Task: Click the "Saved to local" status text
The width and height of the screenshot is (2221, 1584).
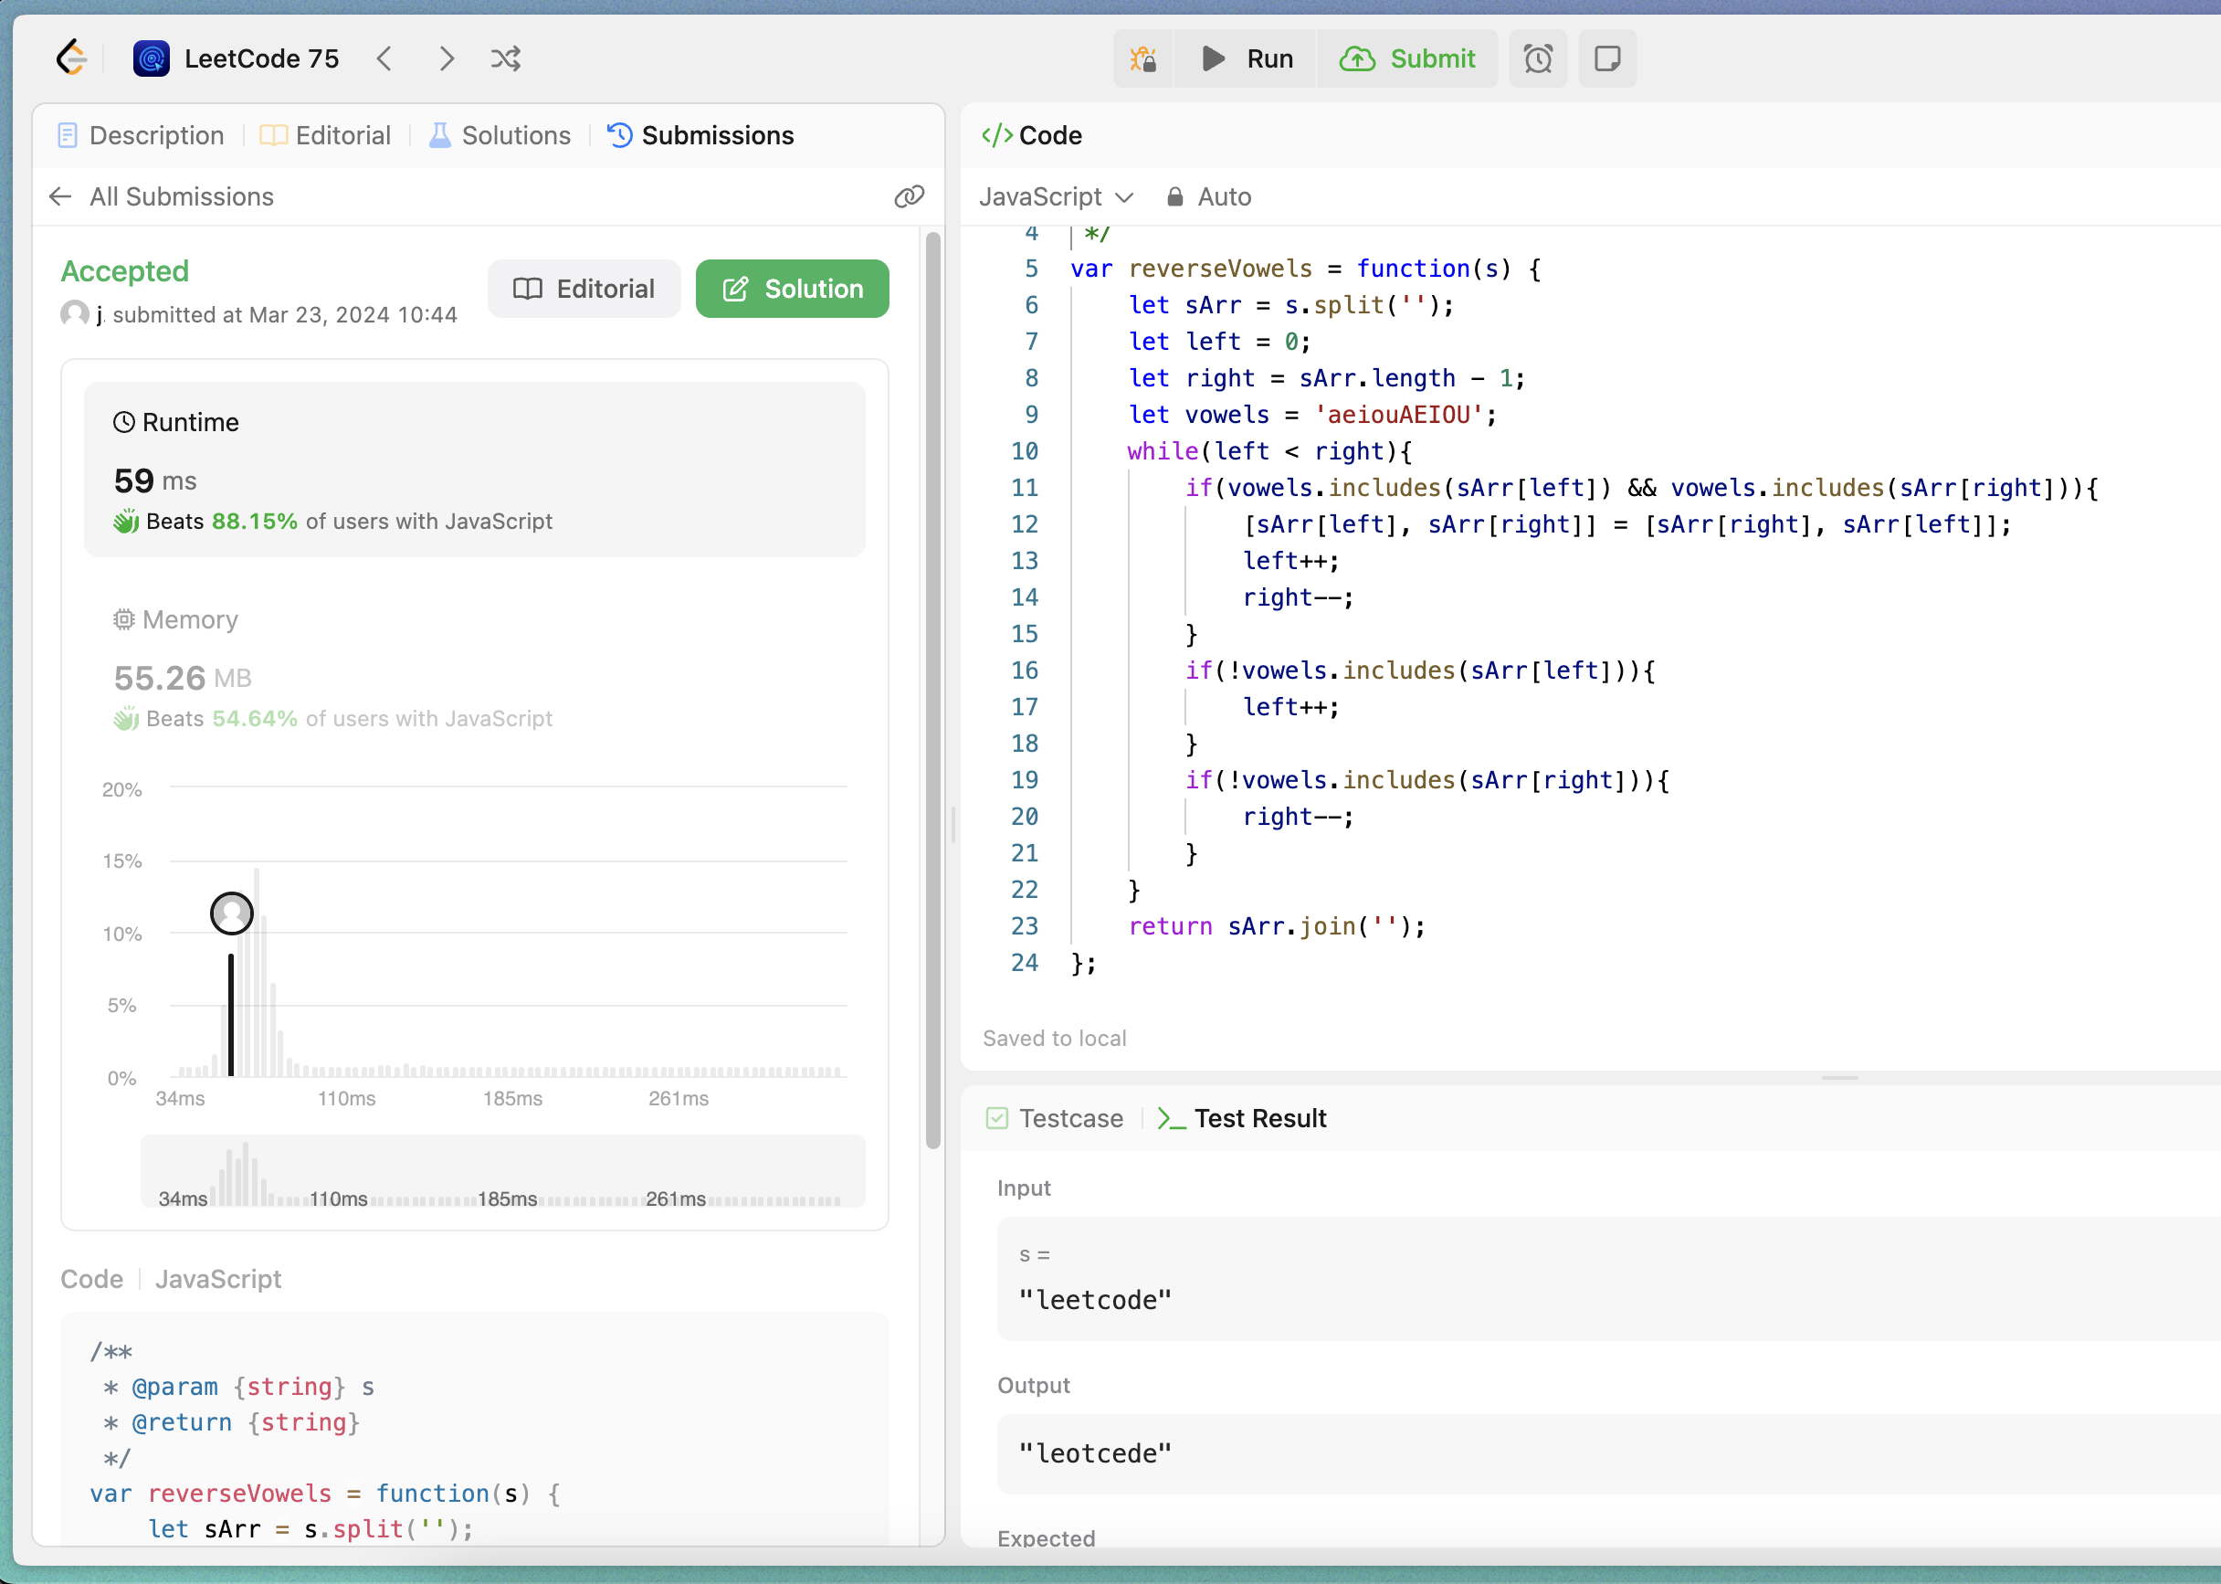Action: point(1054,1039)
